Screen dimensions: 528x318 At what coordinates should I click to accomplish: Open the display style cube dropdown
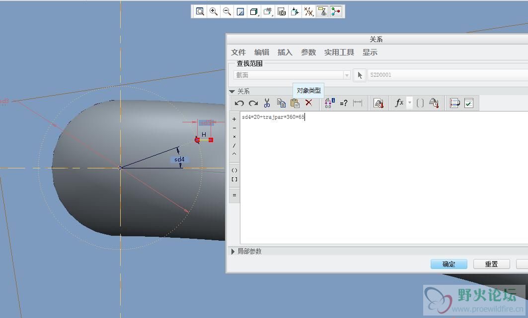click(x=254, y=12)
